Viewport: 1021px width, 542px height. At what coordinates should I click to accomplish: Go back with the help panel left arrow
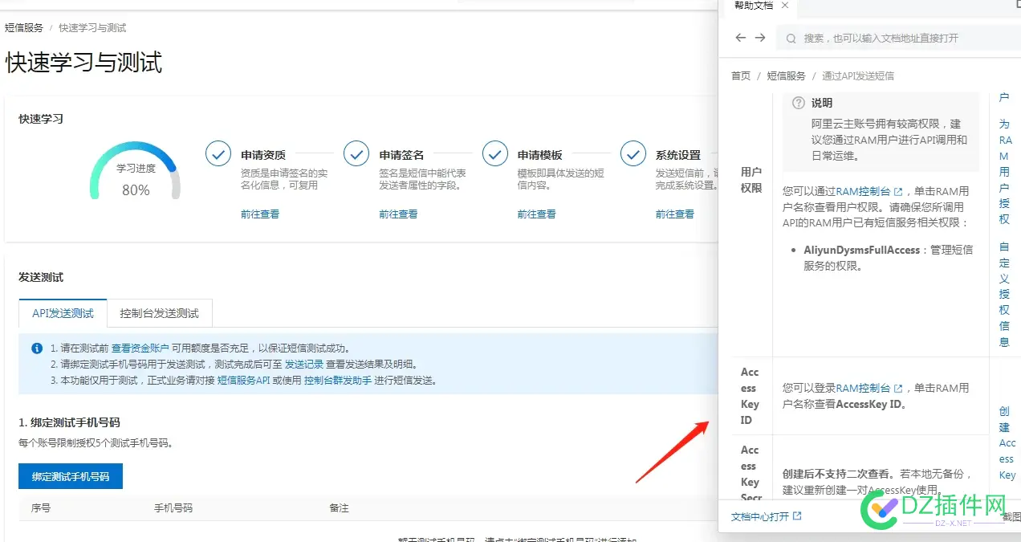click(x=741, y=38)
